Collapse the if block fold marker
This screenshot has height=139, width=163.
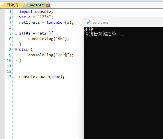(x=16, y=33)
